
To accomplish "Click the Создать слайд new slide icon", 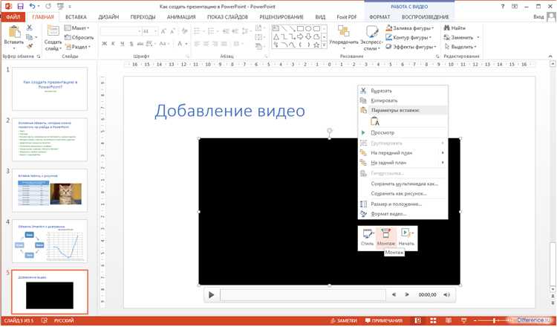I will click(53, 31).
